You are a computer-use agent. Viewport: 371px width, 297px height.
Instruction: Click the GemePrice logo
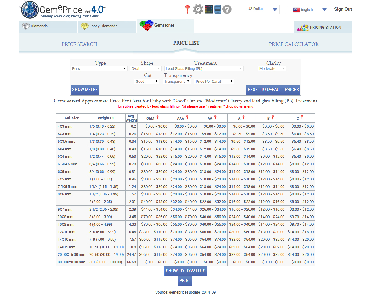[x=63, y=10]
